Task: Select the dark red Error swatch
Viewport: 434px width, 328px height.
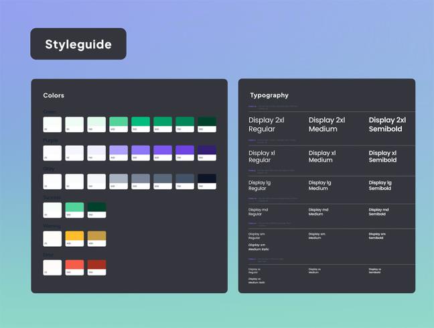Action: [x=96, y=267]
